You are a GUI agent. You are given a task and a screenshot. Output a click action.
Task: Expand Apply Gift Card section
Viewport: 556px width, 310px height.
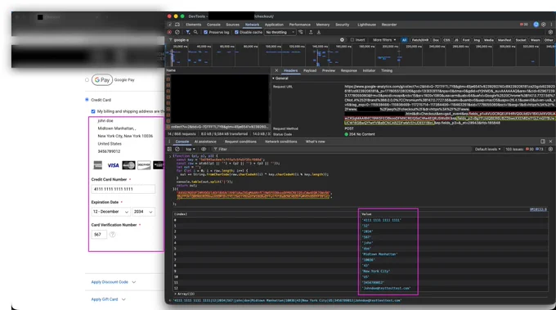109,299
